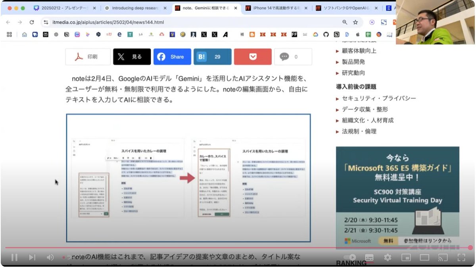
Task: Go forward in browser history
Action: click(x=20, y=22)
